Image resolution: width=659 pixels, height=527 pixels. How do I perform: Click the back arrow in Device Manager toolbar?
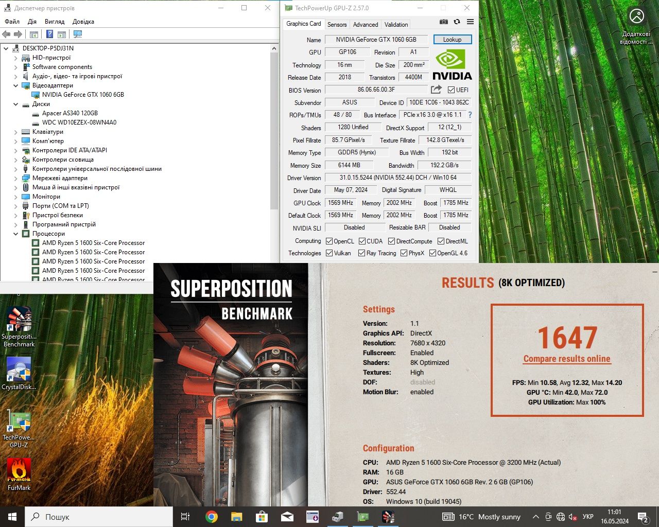pos(6,34)
